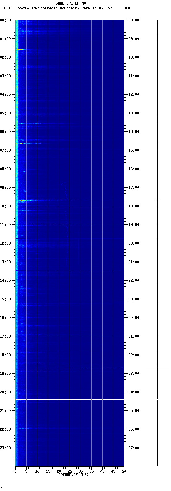The width and height of the screenshot is (171, 491).
Task: Click the PST 10:00 time label
Action: 6,206
